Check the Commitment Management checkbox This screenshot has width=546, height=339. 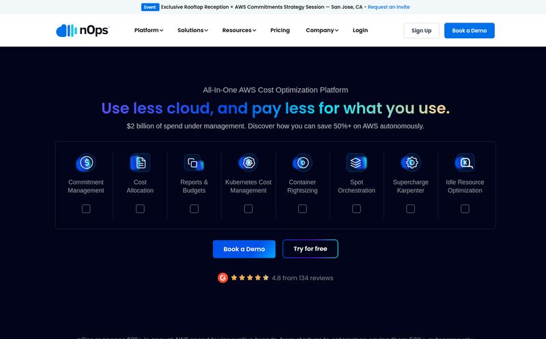pos(86,208)
